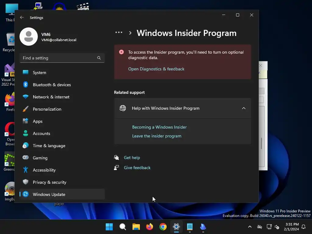Collapse Help with Windows Insider Program section
312x234 pixels.
(243, 108)
